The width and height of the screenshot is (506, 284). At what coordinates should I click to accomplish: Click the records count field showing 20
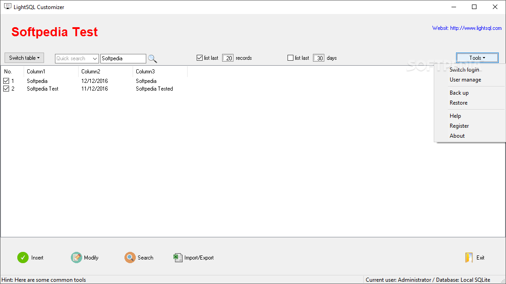coord(228,58)
